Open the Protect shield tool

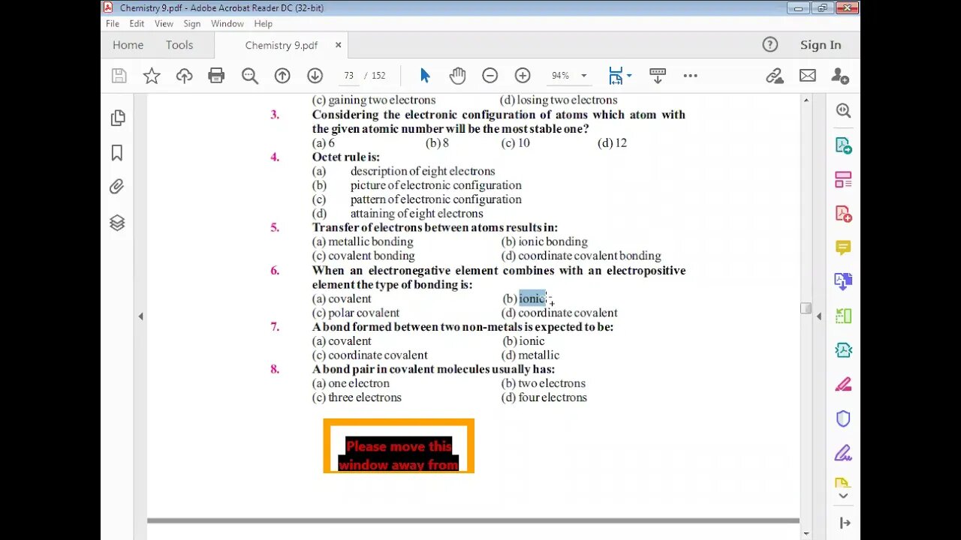point(843,418)
